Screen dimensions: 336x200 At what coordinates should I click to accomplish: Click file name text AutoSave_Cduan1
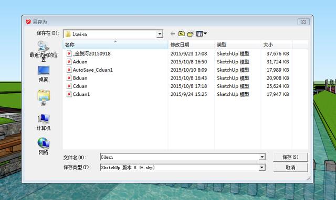(x=92, y=70)
